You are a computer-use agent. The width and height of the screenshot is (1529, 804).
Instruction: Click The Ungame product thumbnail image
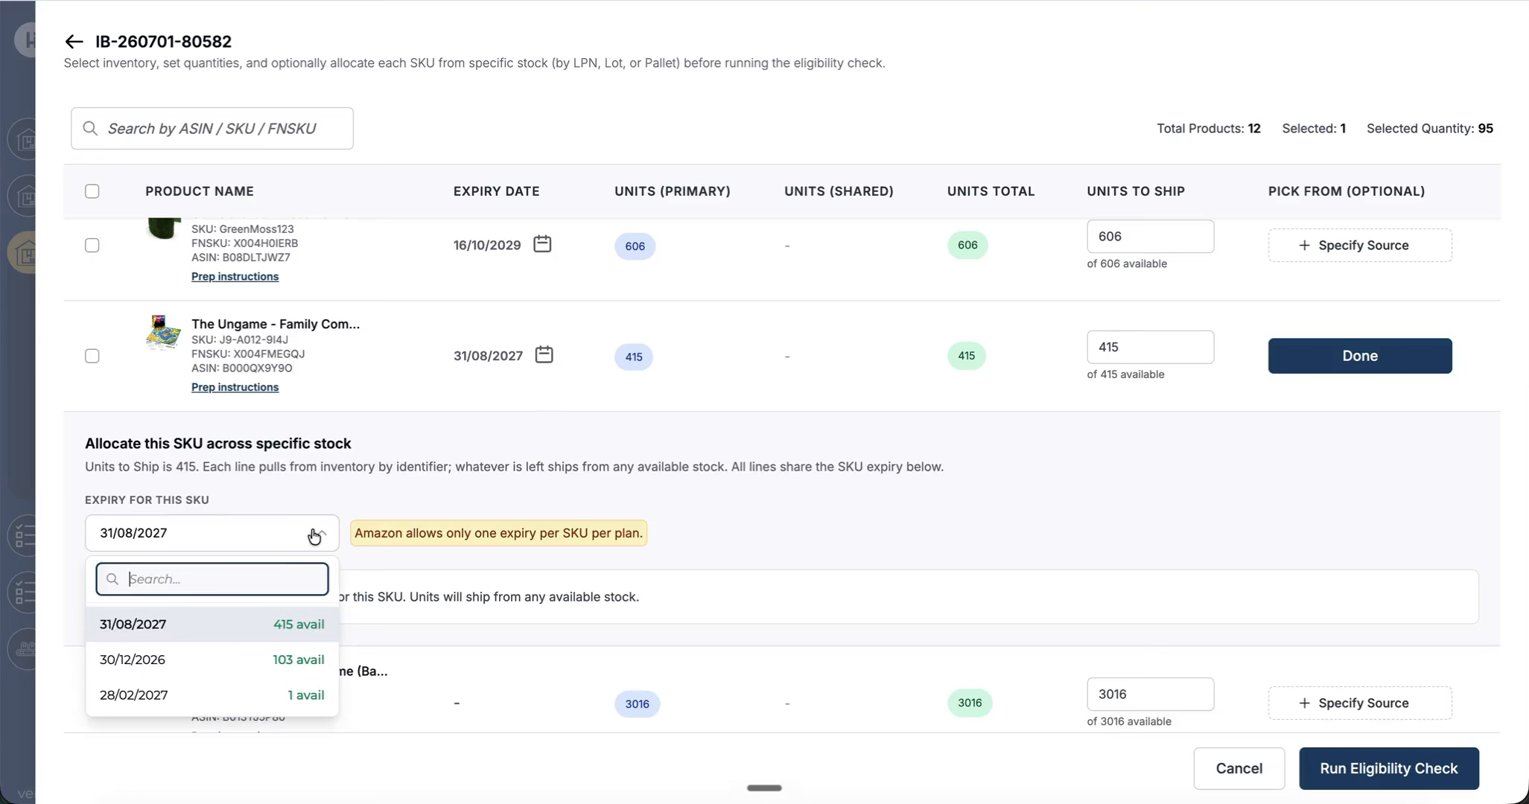tap(163, 333)
